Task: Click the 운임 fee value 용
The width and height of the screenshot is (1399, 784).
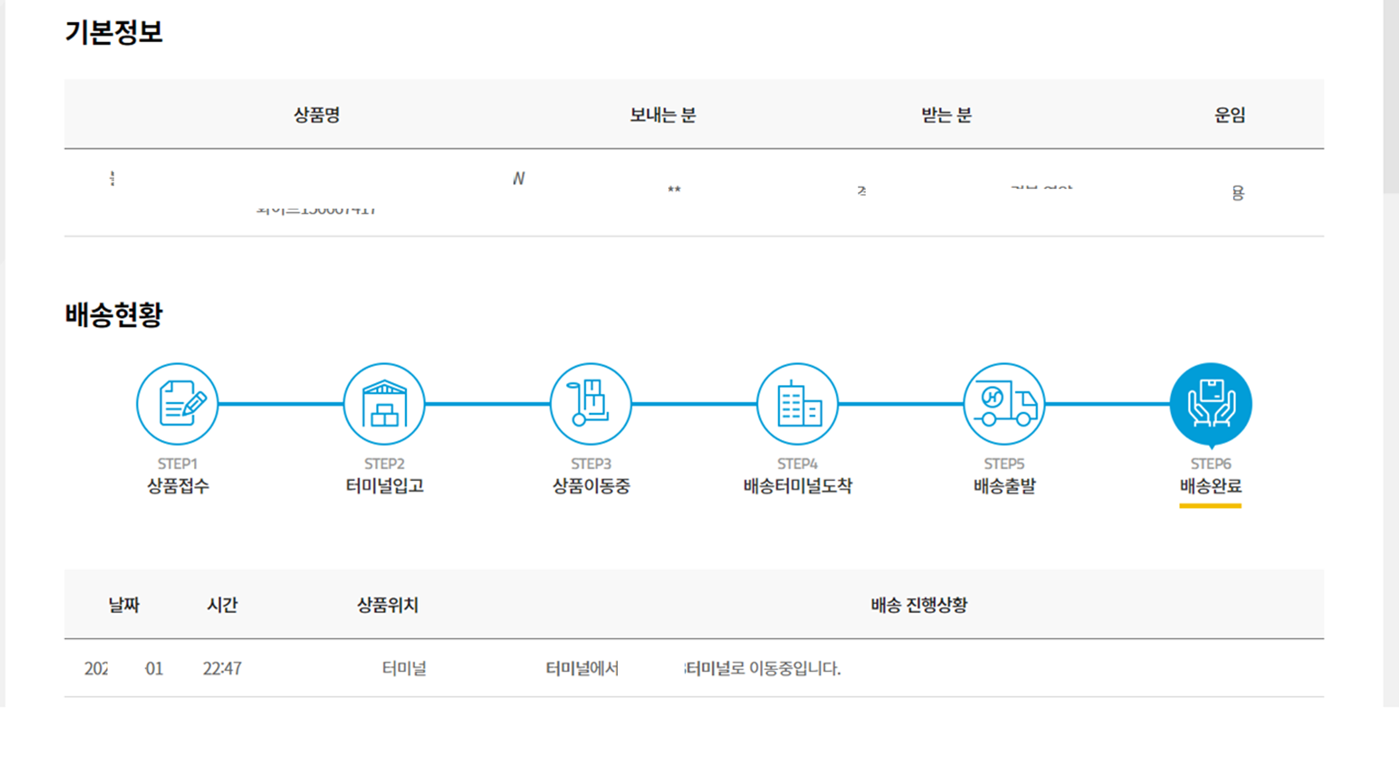Action: tap(1238, 194)
